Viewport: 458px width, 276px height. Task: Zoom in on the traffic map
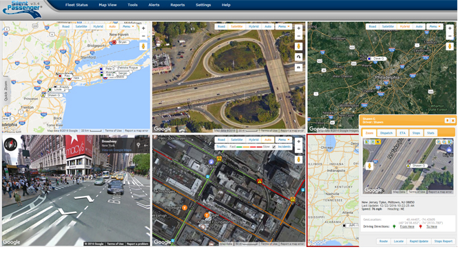tap(298, 141)
